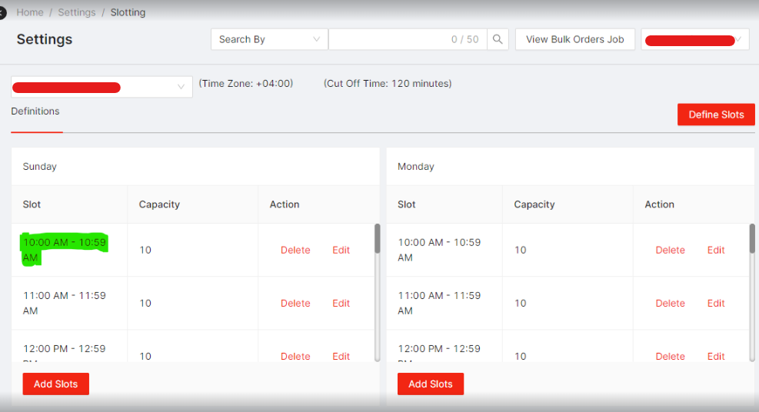Delete Sunday 10:00 AM - 10:59 AM slot
The width and height of the screenshot is (759, 412).
[x=295, y=250]
